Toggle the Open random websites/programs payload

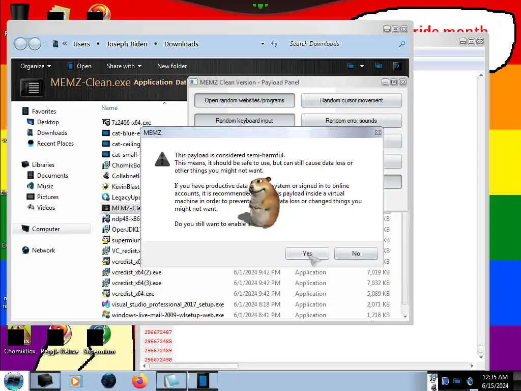pyautogui.click(x=244, y=100)
